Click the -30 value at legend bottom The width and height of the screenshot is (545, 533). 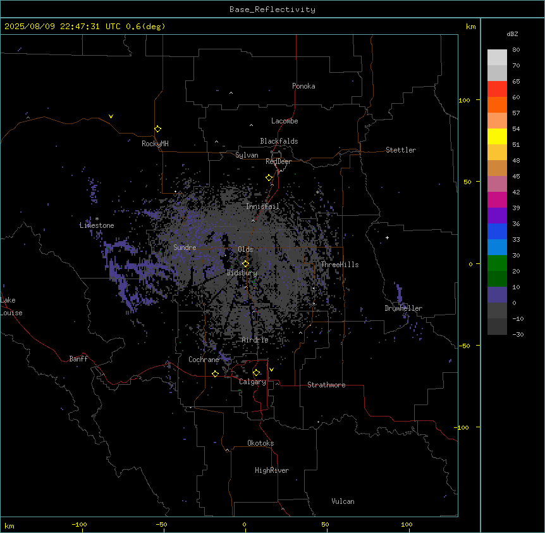[x=518, y=334]
